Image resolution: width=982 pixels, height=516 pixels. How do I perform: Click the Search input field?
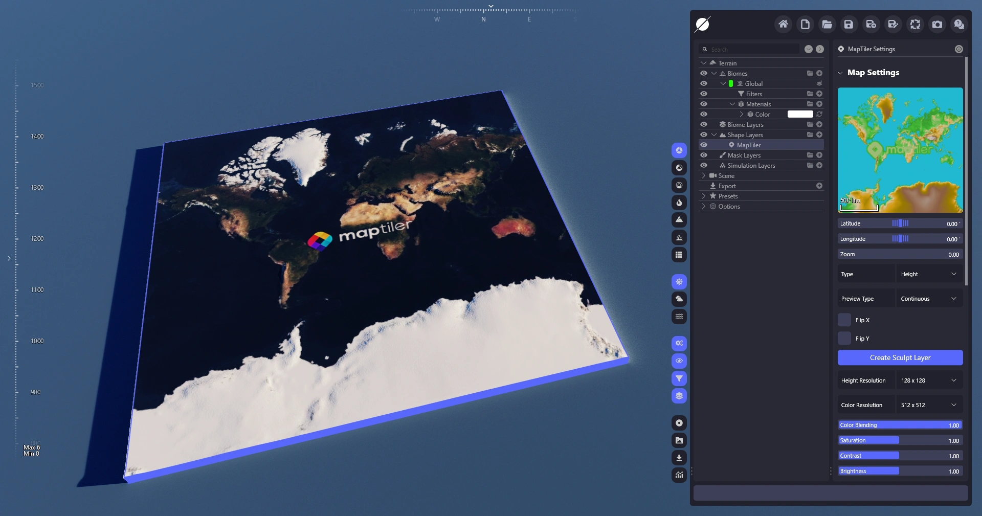pos(749,49)
